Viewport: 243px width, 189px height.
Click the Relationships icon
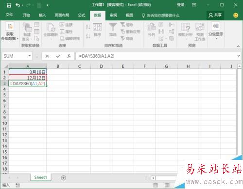[172, 31]
